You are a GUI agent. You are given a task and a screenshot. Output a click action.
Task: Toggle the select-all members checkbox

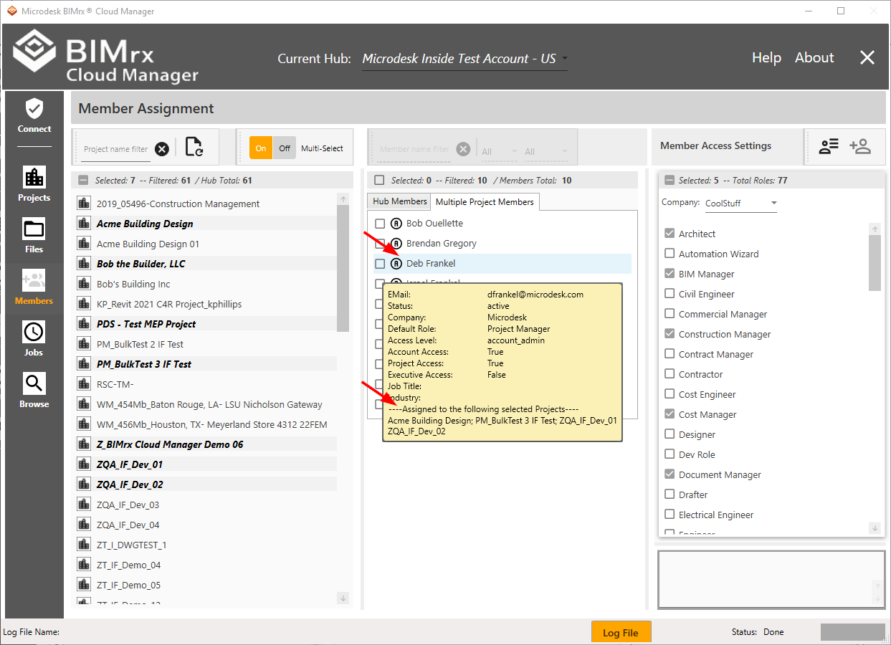379,181
